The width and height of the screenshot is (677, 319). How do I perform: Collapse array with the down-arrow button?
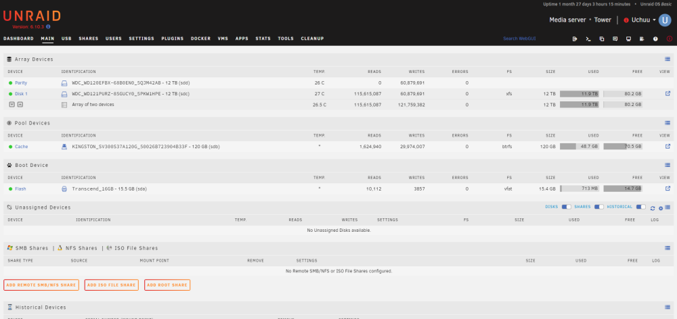(x=12, y=104)
